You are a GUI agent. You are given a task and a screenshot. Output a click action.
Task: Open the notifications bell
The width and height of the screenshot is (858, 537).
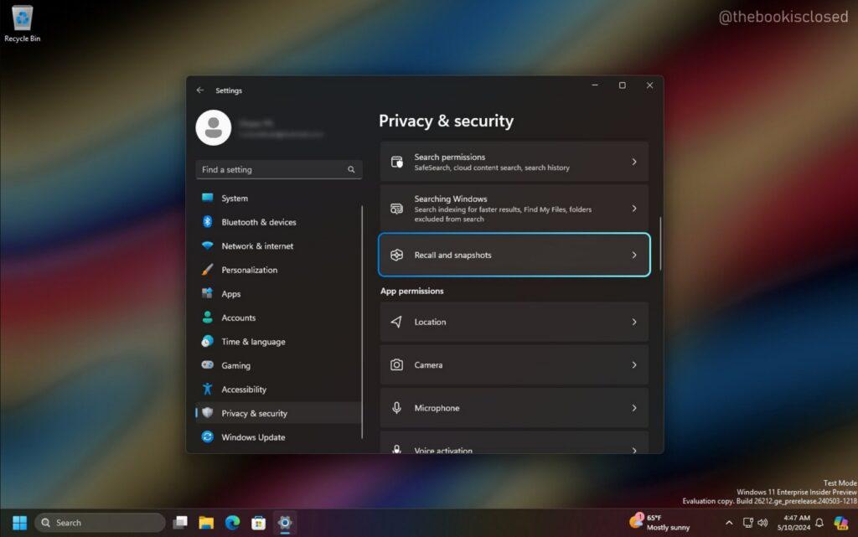click(819, 522)
